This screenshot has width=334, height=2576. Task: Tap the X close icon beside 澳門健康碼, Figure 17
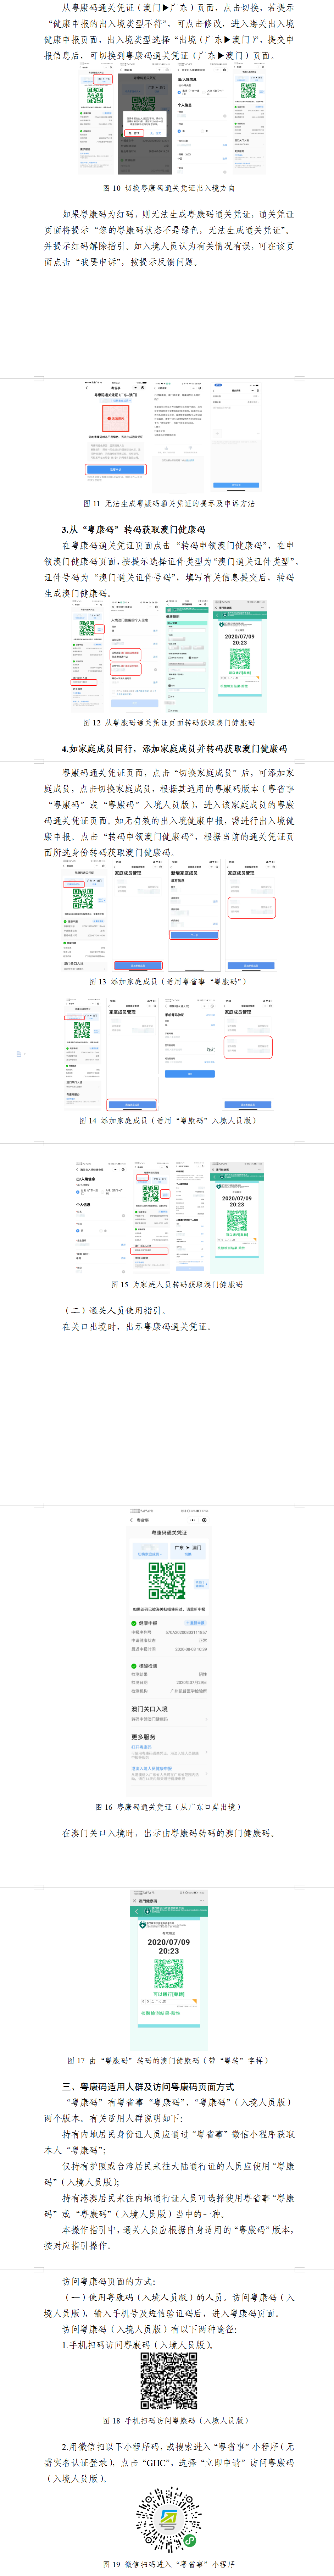134,1901
